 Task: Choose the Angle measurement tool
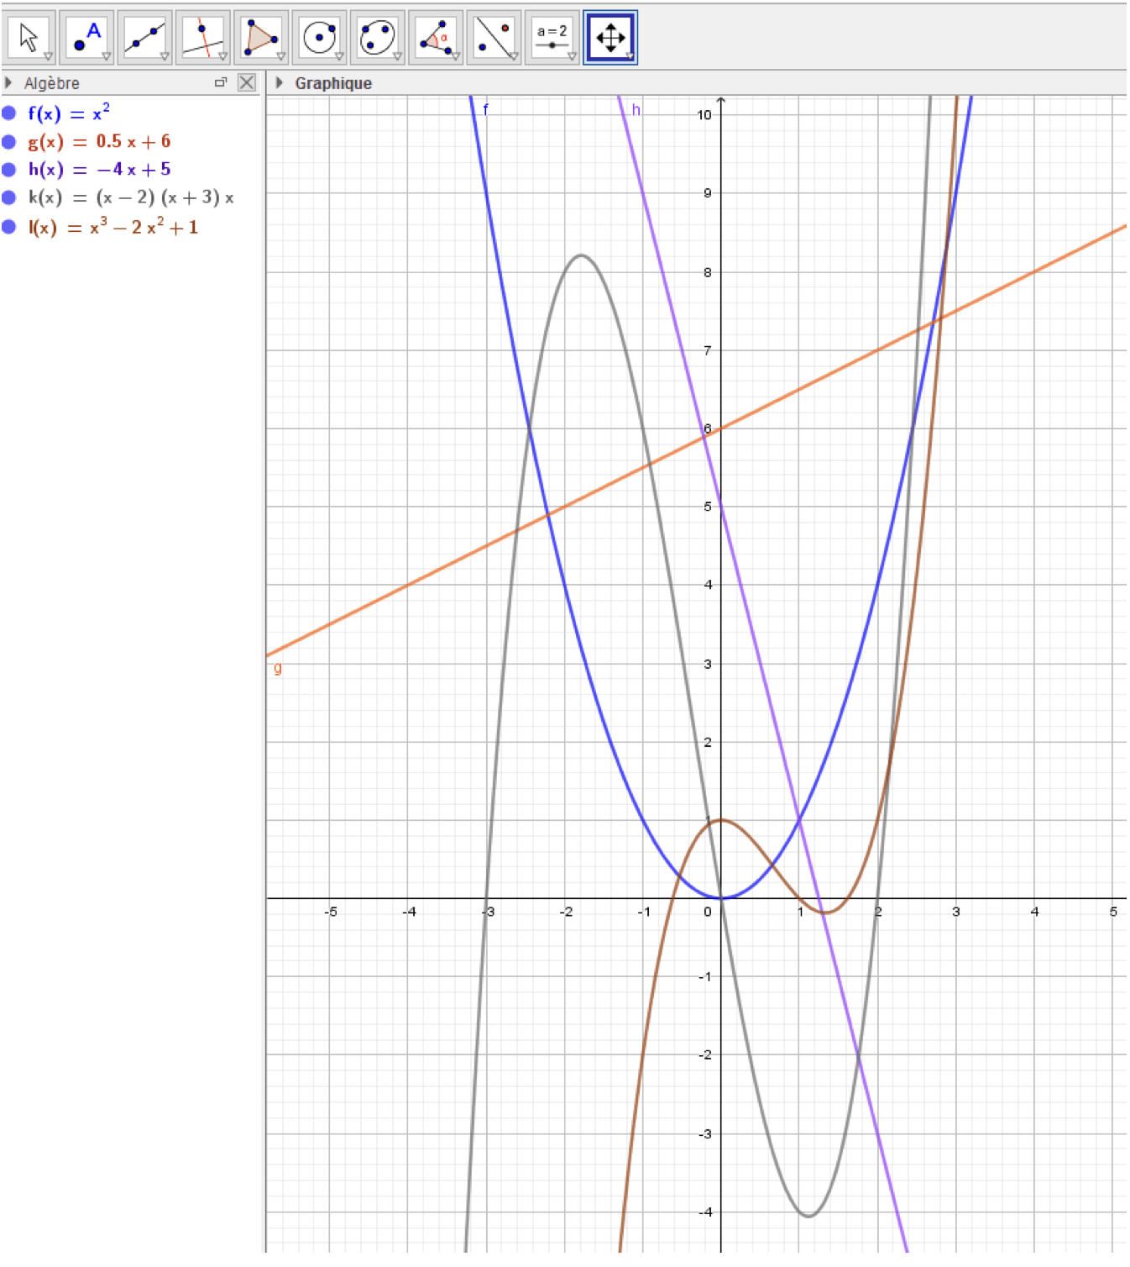(435, 38)
